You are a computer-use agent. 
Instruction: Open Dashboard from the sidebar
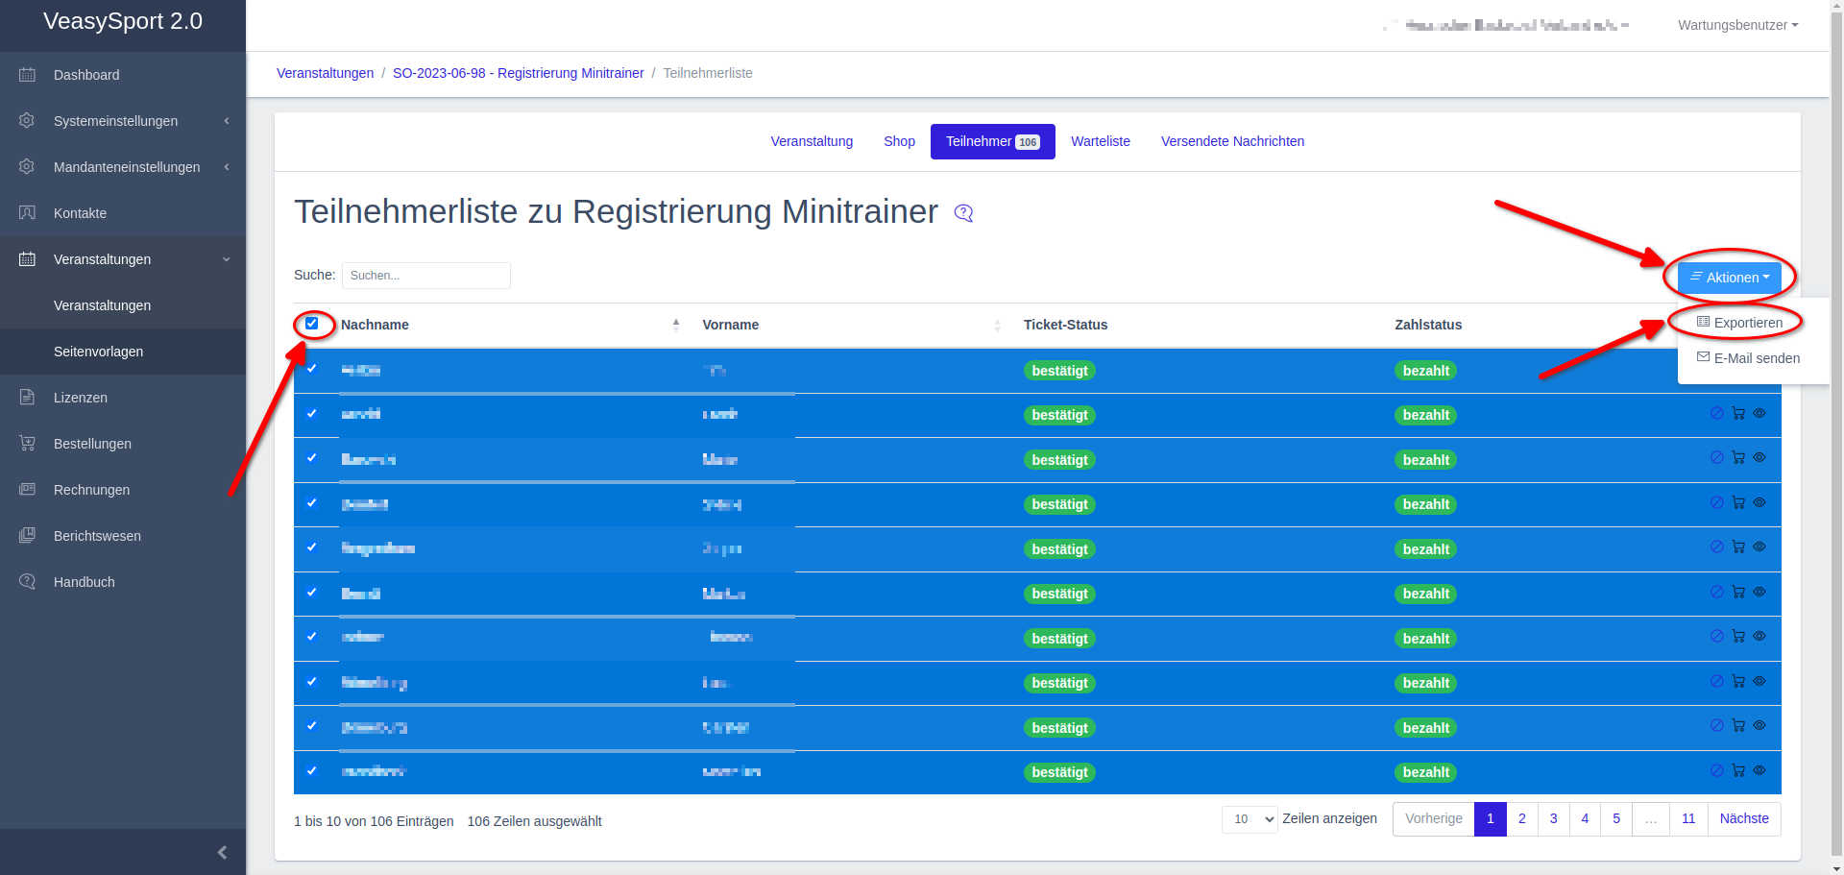point(86,75)
